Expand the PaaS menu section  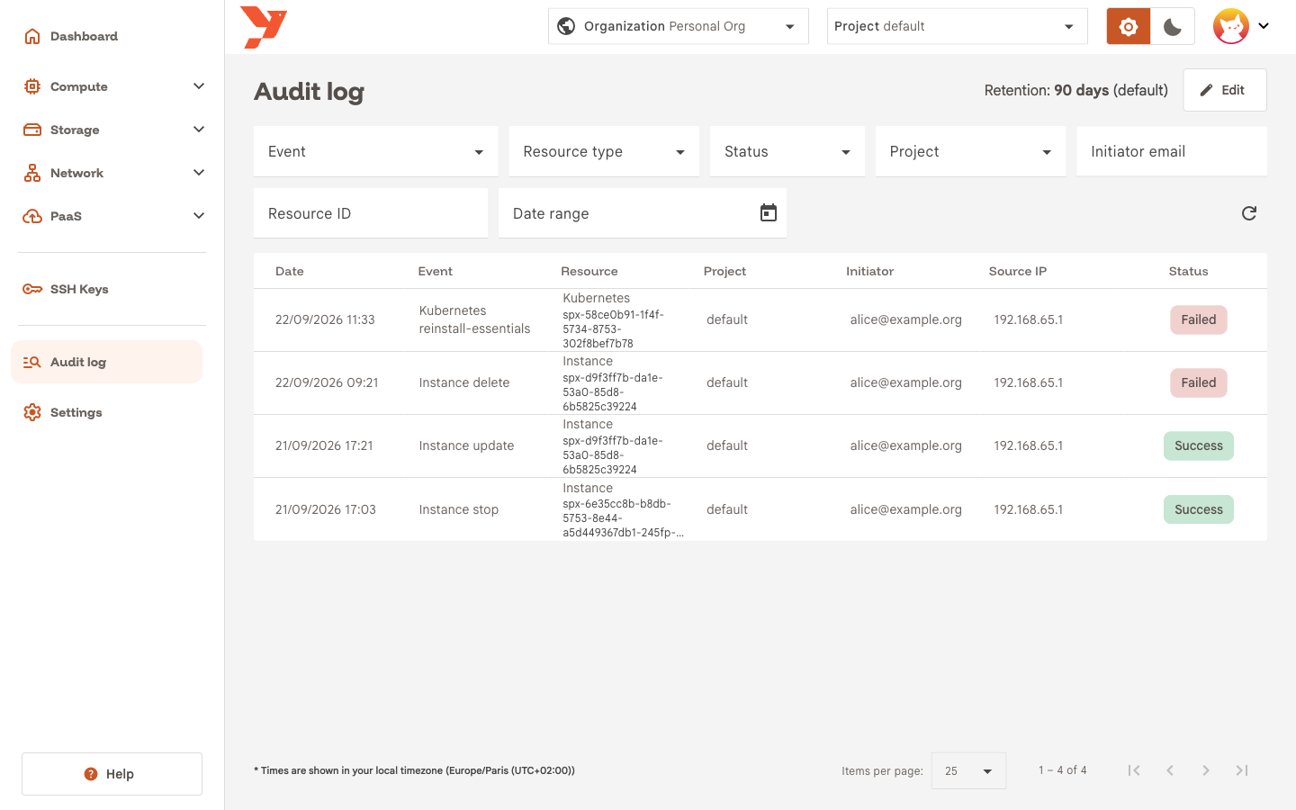coord(112,216)
